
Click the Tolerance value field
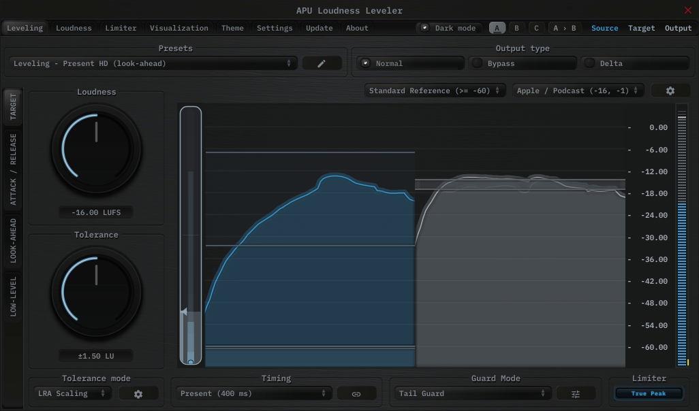[96, 356]
